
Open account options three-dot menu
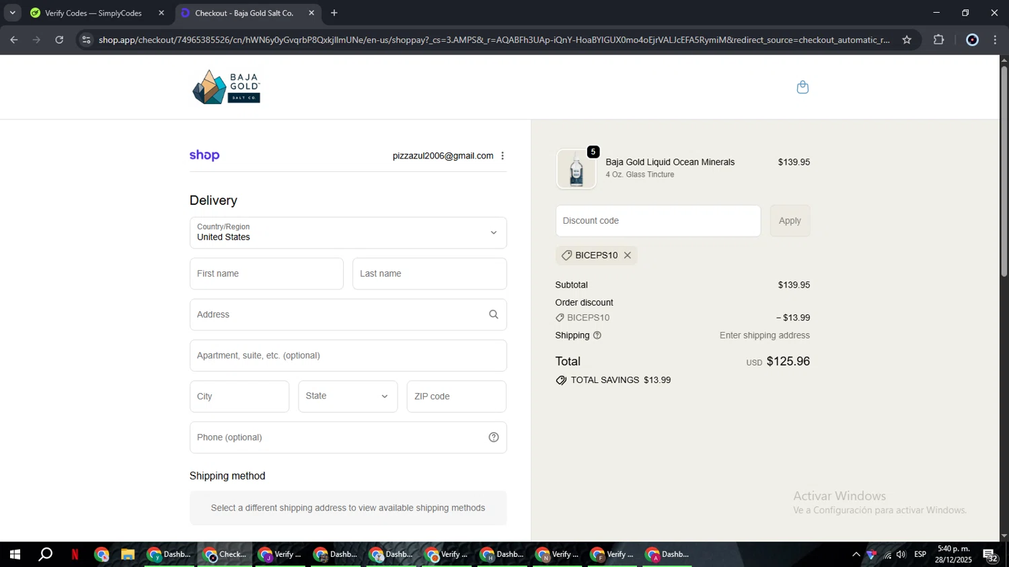[x=502, y=156]
